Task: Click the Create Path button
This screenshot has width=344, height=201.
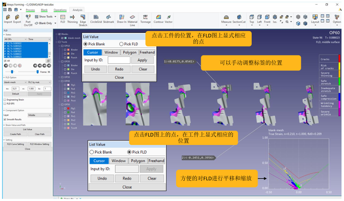Action: point(16,134)
